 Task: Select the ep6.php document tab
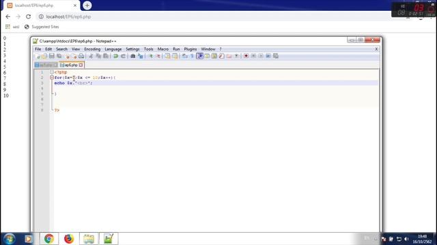tap(71, 65)
